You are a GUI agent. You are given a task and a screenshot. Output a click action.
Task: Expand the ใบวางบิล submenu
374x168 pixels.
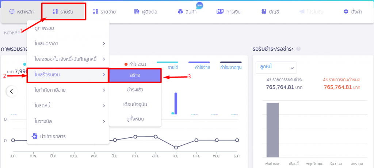(68, 121)
